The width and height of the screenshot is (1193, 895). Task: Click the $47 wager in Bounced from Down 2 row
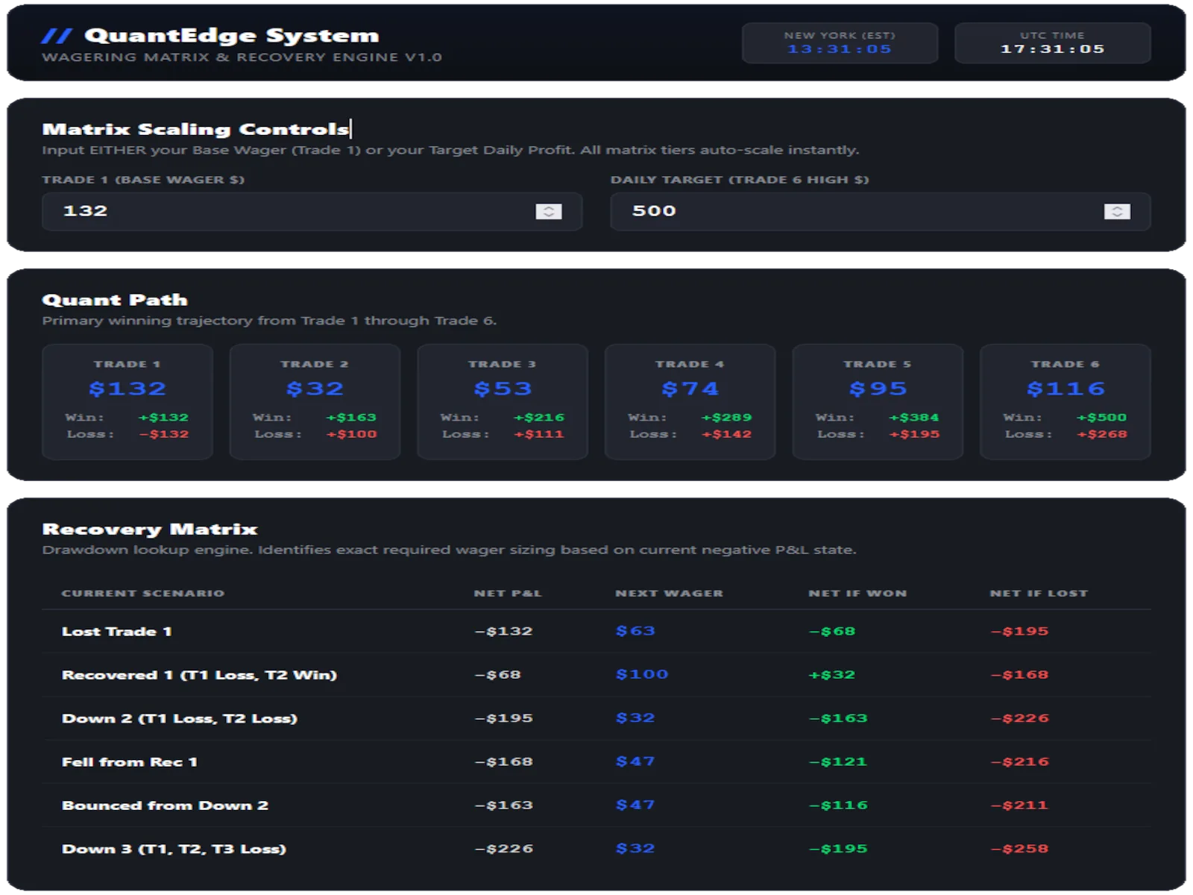(635, 805)
